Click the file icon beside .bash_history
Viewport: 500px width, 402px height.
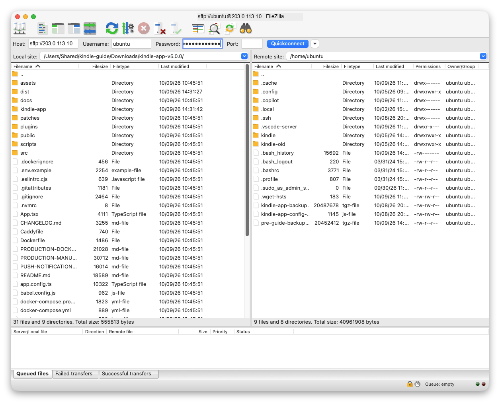point(256,153)
